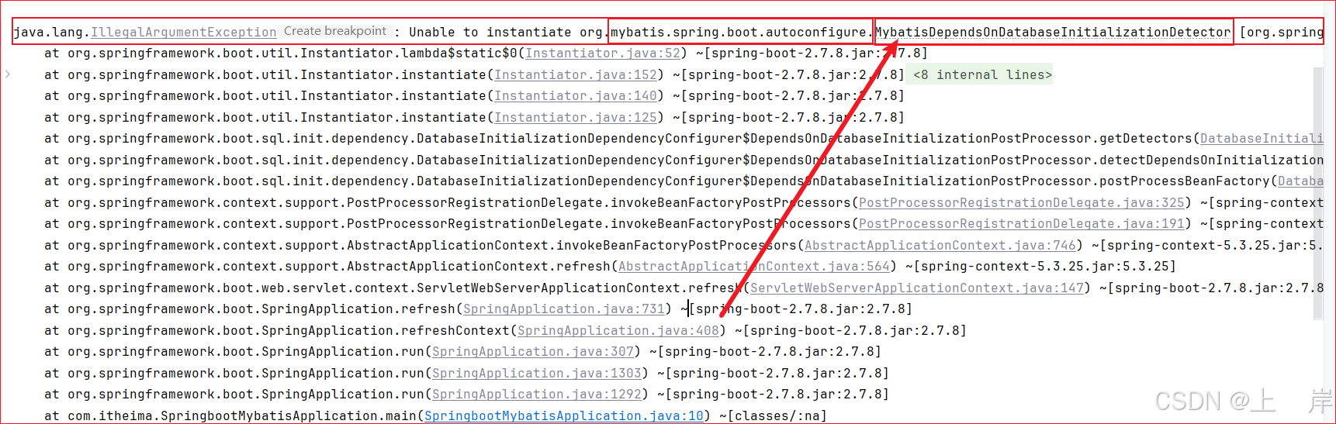Click the console vertical scrollbar
The width and height of the screenshot is (1336, 424).
(x=1317, y=194)
